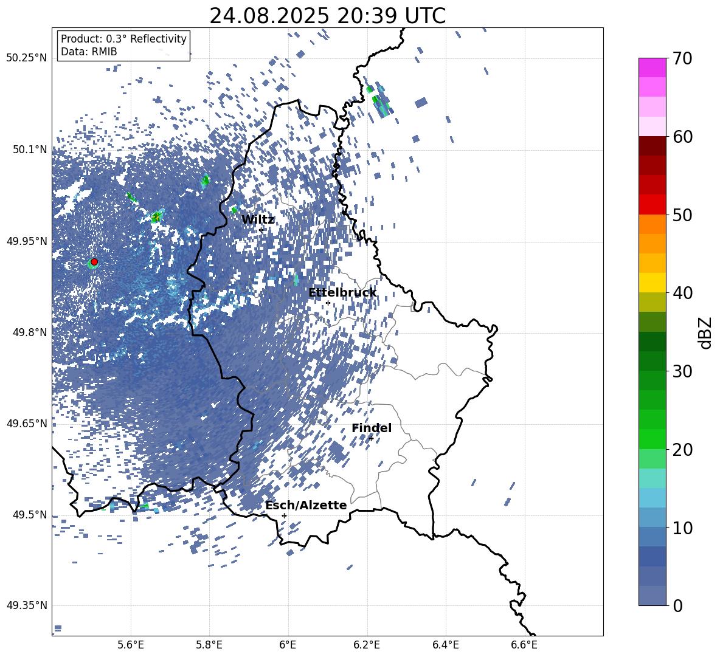Click the Product: 0.3° Reflectivity text
This screenshot has height=657, width=720.
(x=123, y=39)
